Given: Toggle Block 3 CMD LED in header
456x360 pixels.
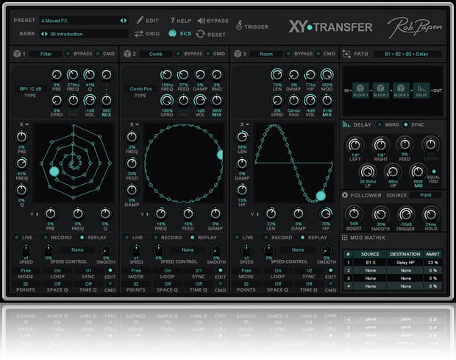Looking at the screenshot, I should 318,54.
